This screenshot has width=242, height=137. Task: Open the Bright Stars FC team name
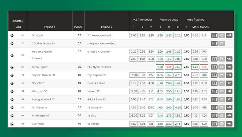pyautogui.click(x=97, y=100)
